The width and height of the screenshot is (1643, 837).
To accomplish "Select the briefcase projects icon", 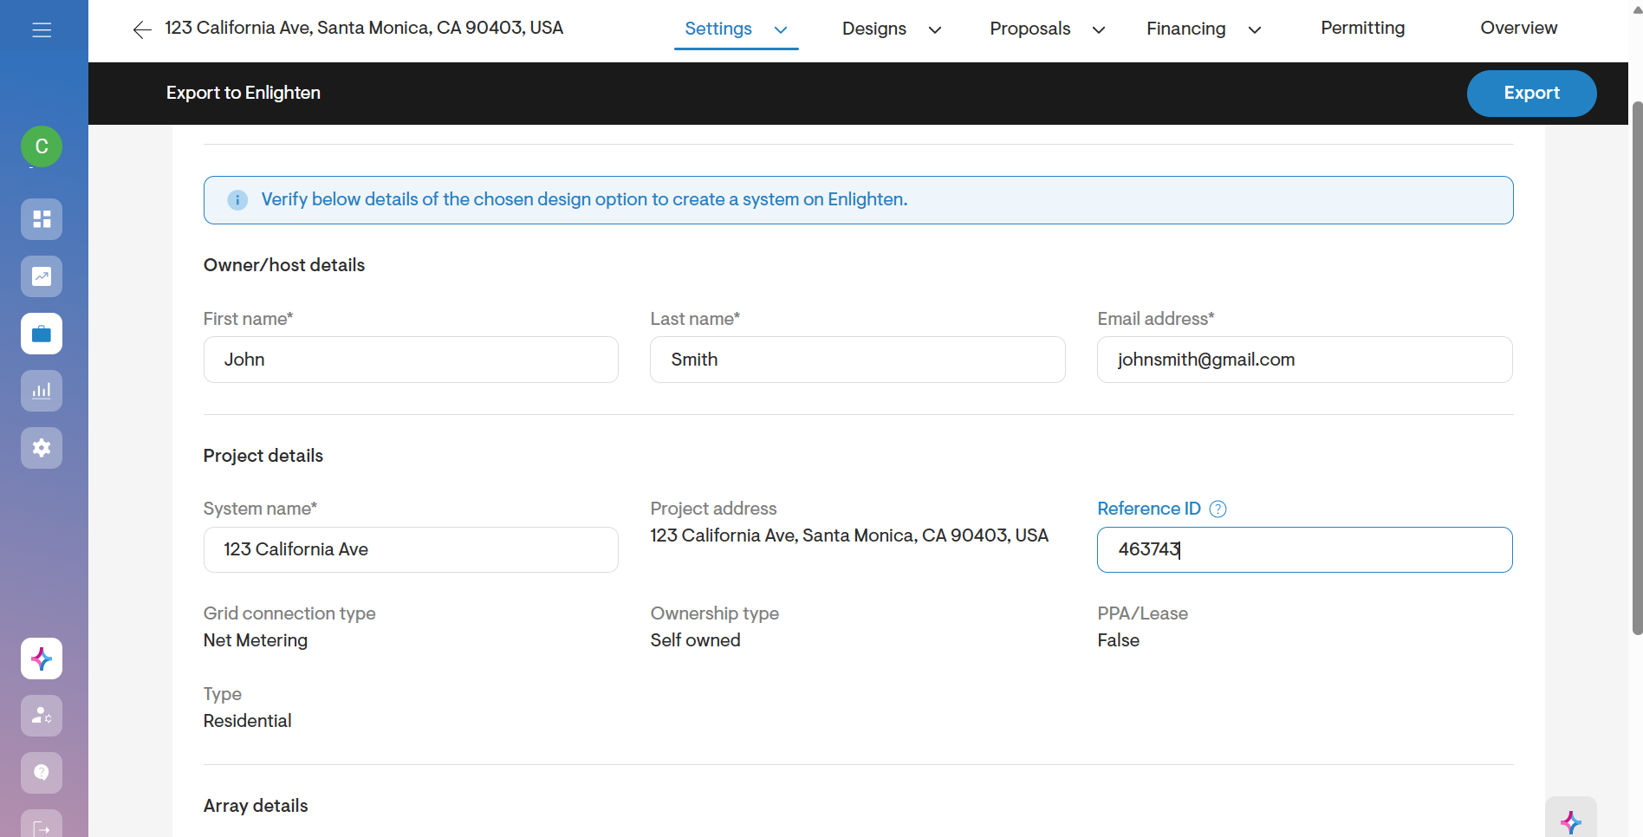I will click(42, 334).
